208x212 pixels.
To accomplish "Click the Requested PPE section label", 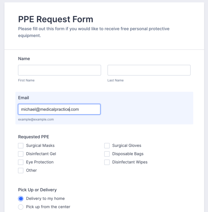I will tap(34, 137).
